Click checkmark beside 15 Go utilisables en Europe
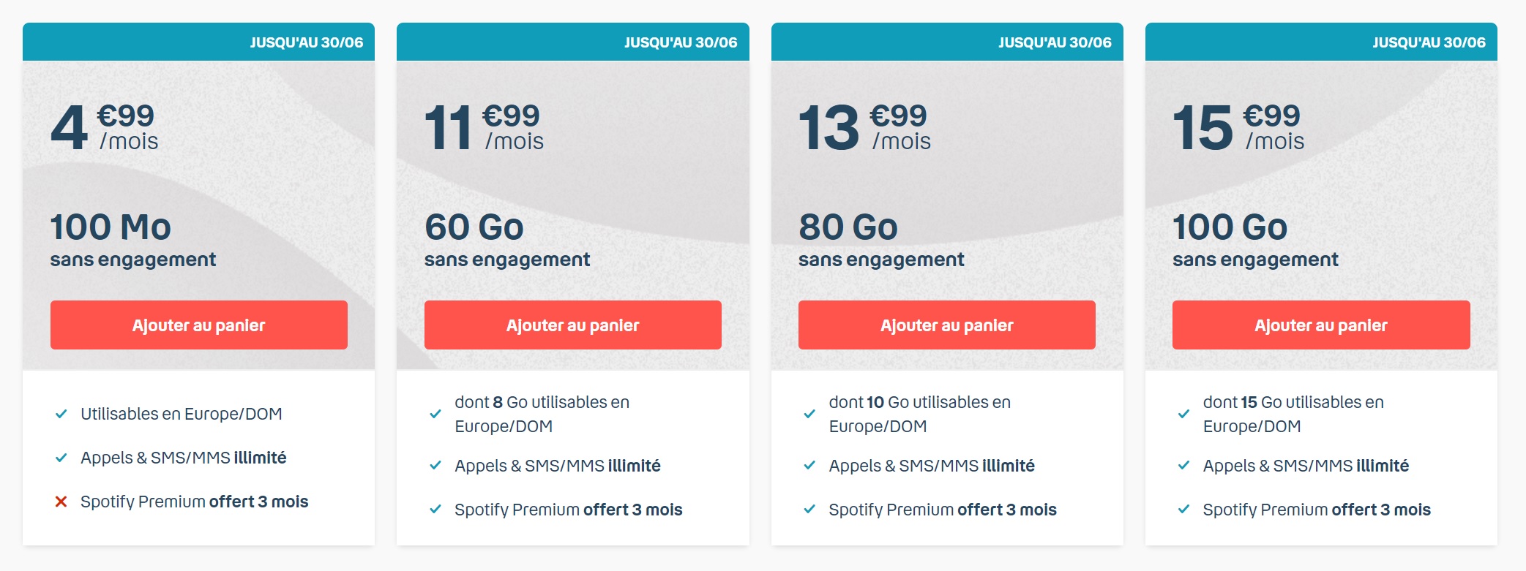The height and width of the screenshot is (571, 1526). point(1183,414)
